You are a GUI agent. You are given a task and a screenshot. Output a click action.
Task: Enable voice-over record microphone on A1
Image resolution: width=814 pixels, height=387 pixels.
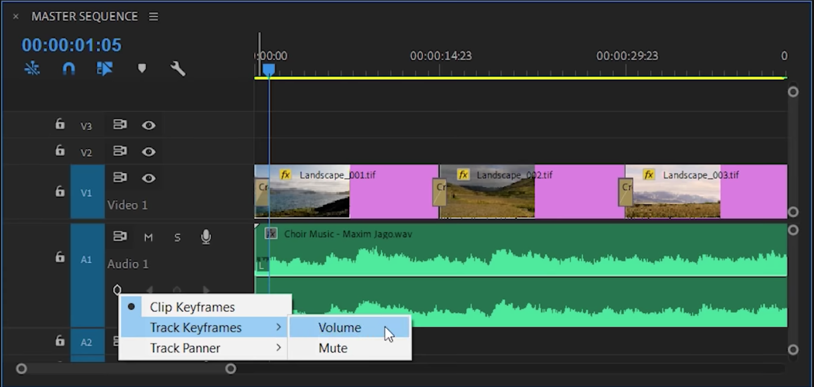tap(206, 237)
